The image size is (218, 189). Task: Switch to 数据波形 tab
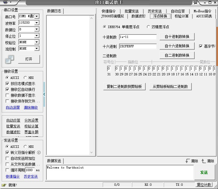click(x=138, y=16)
